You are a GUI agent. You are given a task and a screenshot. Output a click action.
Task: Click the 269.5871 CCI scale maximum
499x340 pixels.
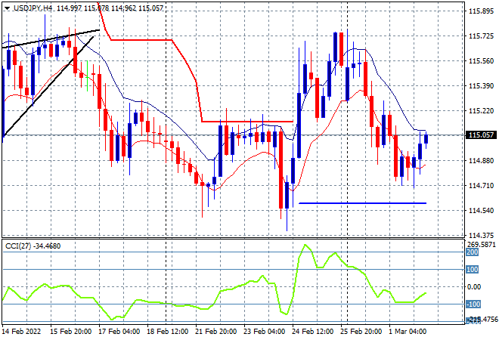[x=482, y=245]
